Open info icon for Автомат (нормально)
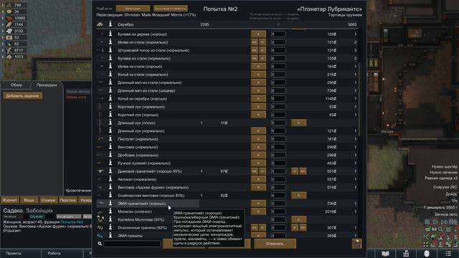The width and height of the screenshot is (459, 258). pyautogui.click(x=110, y=179)
